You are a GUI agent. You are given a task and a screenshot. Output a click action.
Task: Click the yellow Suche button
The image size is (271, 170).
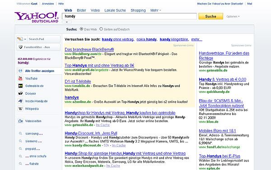pos(210,16)
